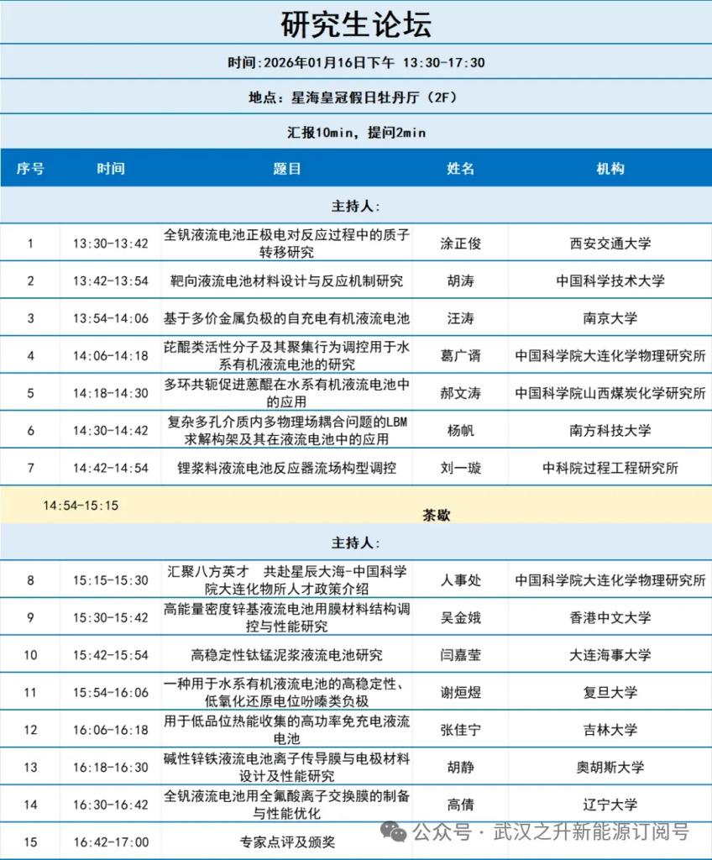Select the 人事处 name cell
The height and width of the screenshot is (860, 712).
[x=460, y=580]
